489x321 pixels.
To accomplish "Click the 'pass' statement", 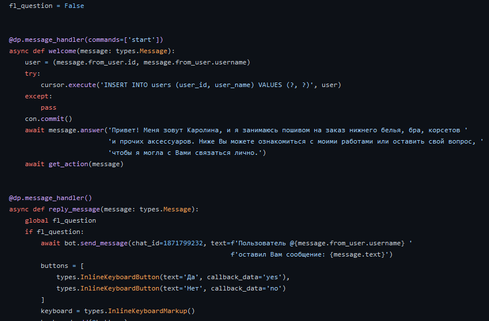I will [x=49, y=108].
